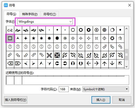Select the backspace delete-left symbol
The width and height of the screenshot is (135, 108).
(10, 63)
